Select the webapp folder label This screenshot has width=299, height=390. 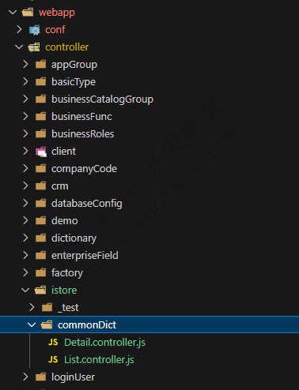57,13
